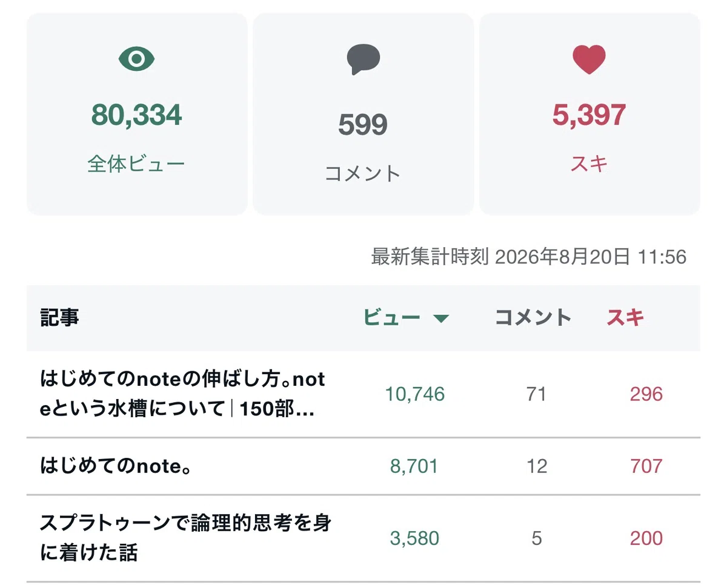Click the 71 comment count of first article
Screen dimensions: 727x585
click(x=536, y=395)
